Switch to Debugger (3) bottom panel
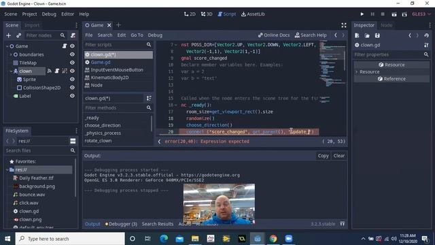 point(121,224)
